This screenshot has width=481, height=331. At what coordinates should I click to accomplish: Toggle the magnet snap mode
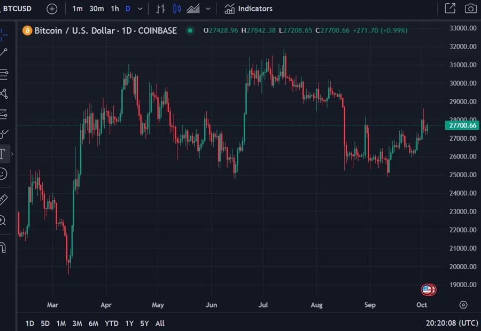[3, 248]
